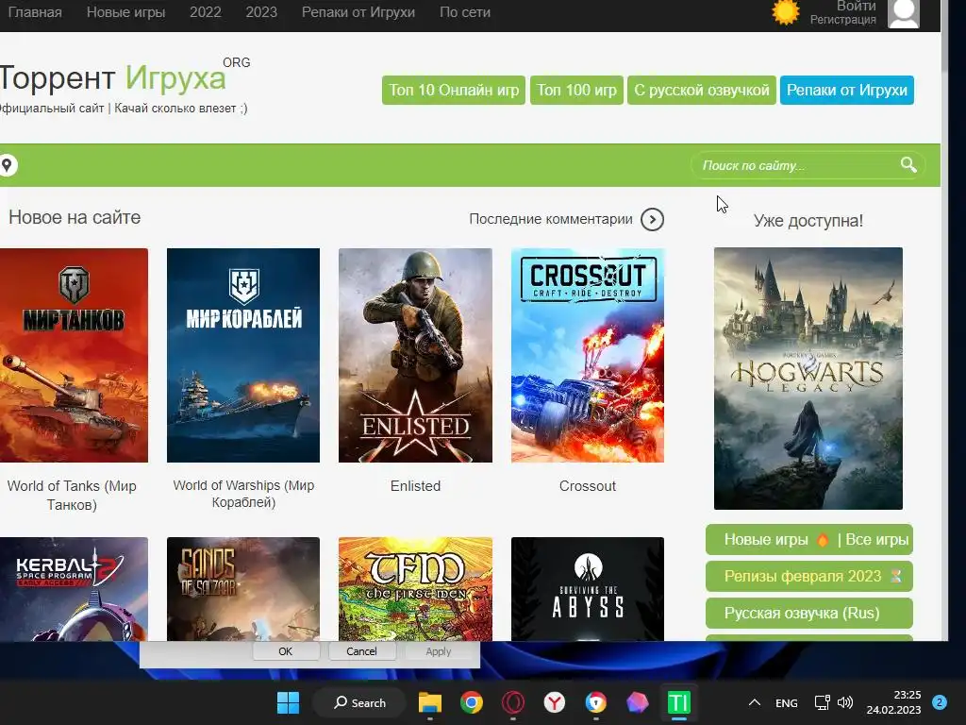Open Surviving the Abyss thumbnail

pyautogui.click(x=588, y=589)
